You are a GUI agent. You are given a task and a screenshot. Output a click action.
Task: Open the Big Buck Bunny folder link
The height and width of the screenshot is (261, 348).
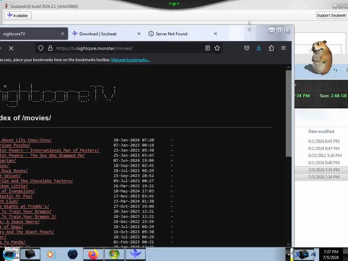(14, 171)
